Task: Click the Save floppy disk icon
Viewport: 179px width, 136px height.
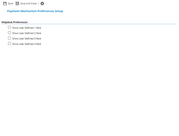Action: pyautogui.click(x=5, y=4)
